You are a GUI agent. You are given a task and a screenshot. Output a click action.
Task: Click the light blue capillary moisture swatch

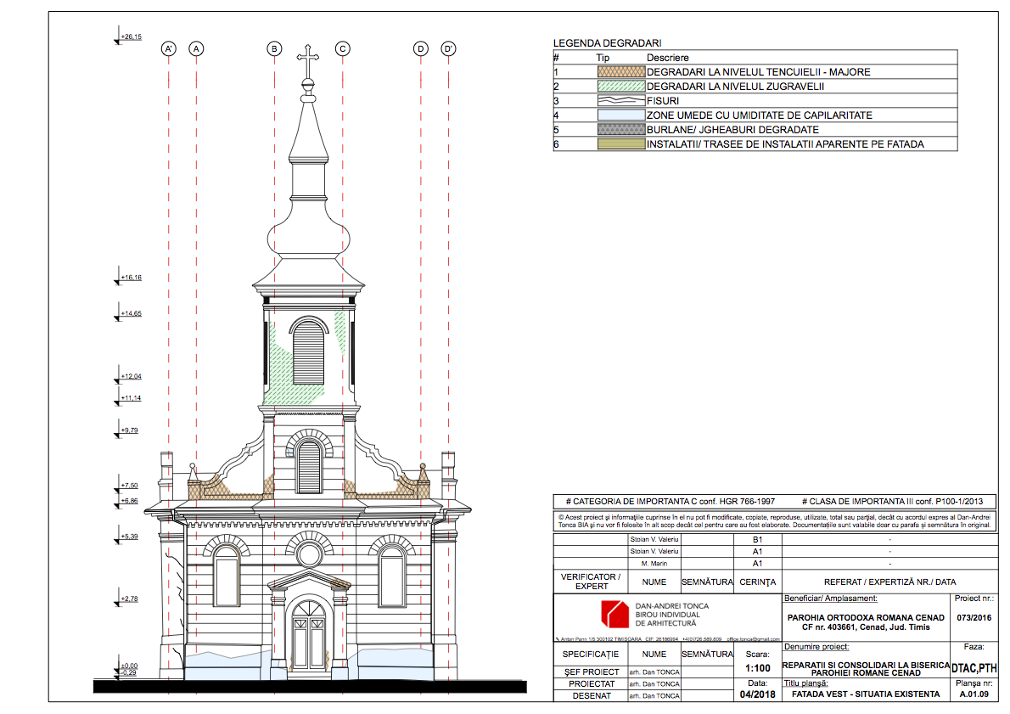(x=620, y=115)
